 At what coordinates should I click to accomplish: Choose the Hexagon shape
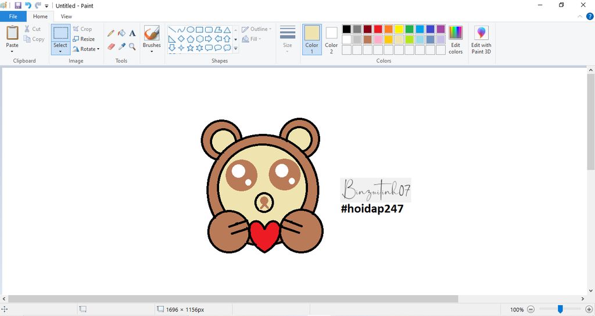click(199, 39)
